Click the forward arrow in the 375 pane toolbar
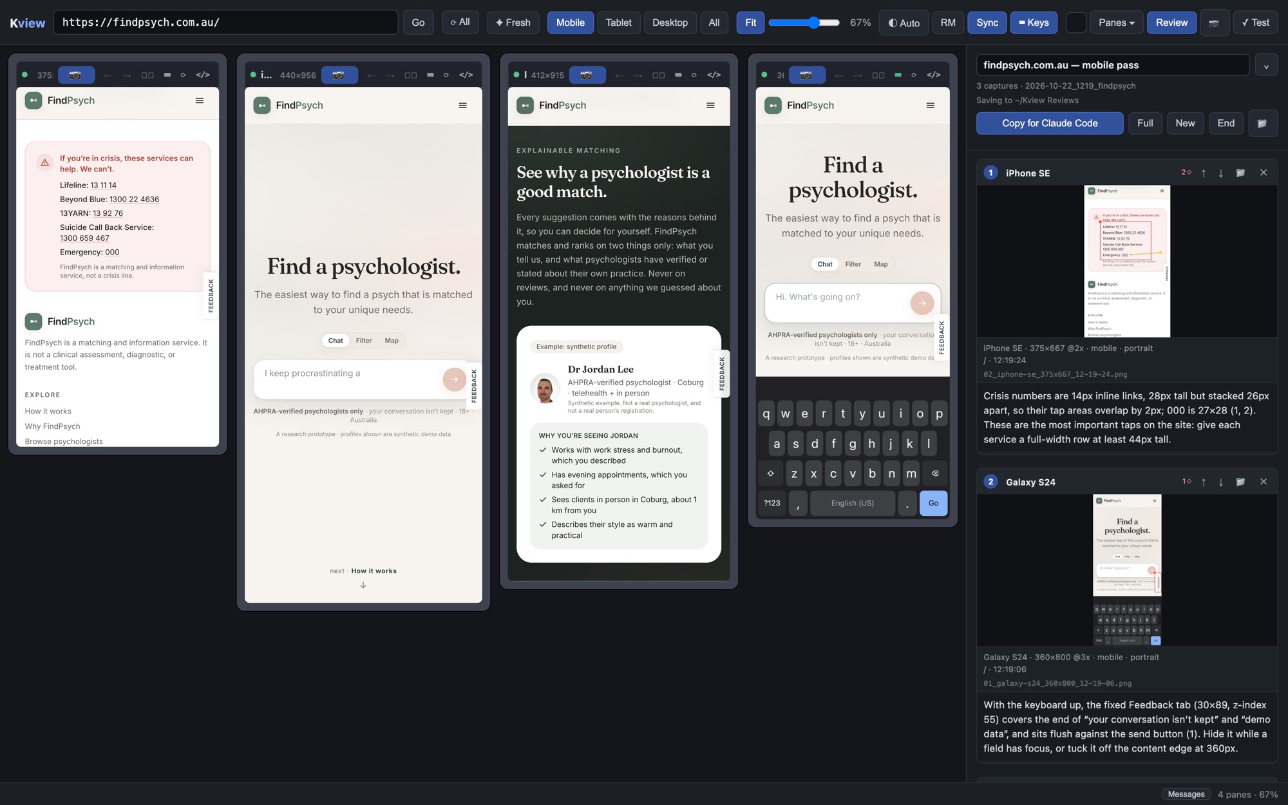Viewport: 1288px width, 805px height. (x=127, y=75)
